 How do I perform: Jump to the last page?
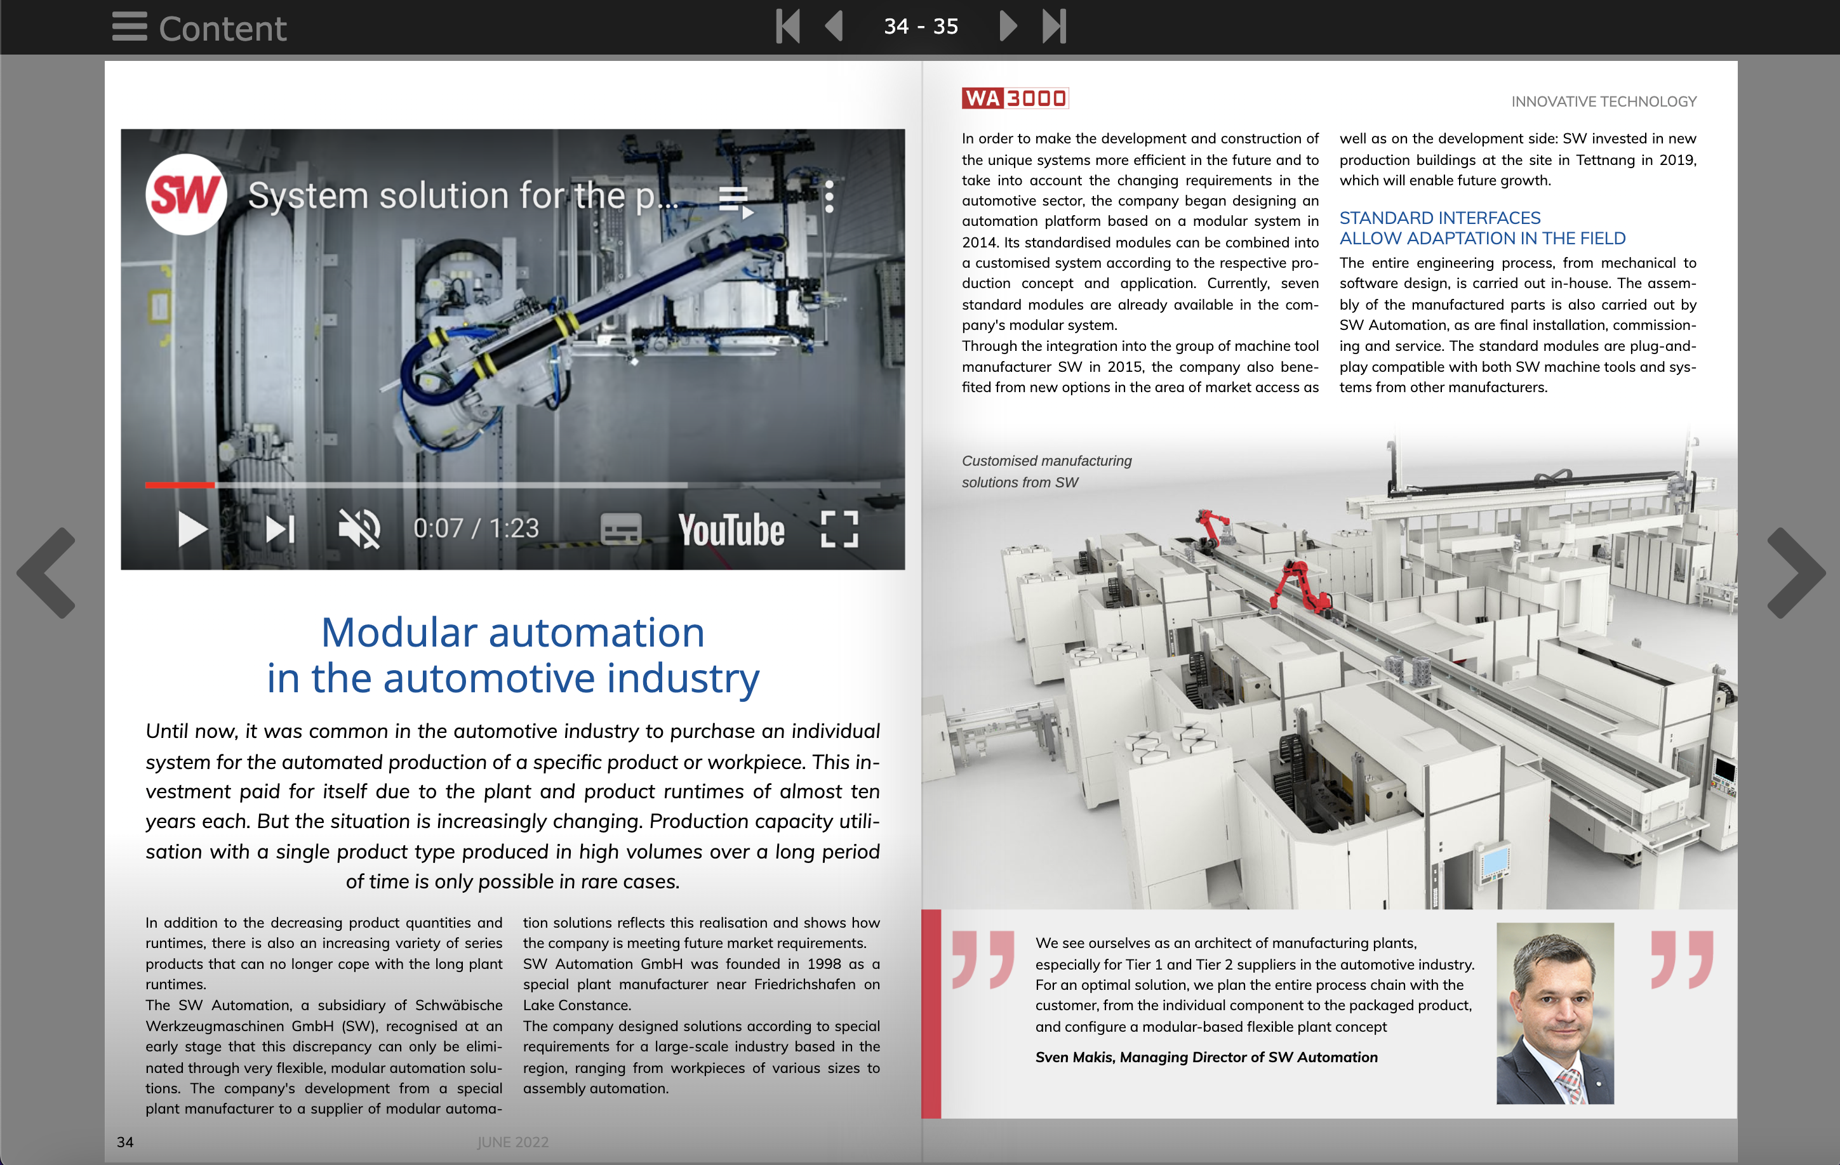(1055, 27)
